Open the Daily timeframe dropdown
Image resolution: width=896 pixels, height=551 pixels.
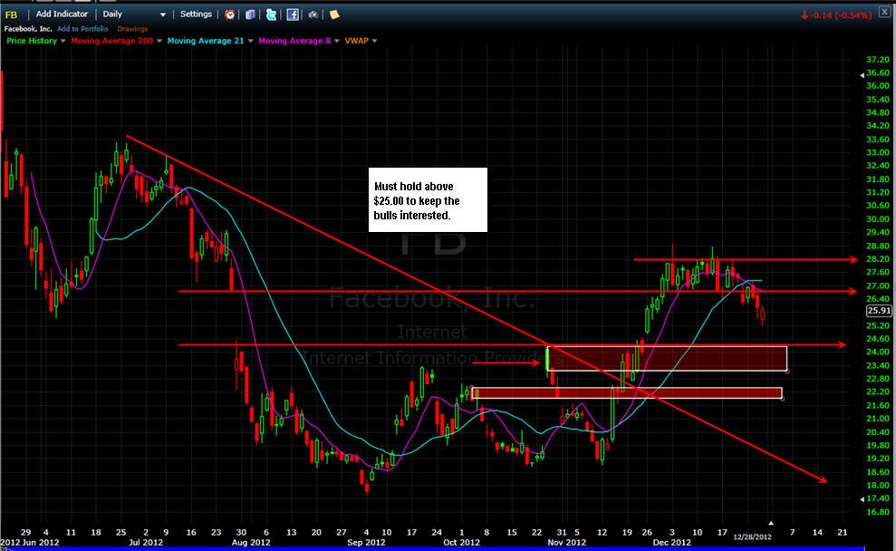click(x=134, y=14)
